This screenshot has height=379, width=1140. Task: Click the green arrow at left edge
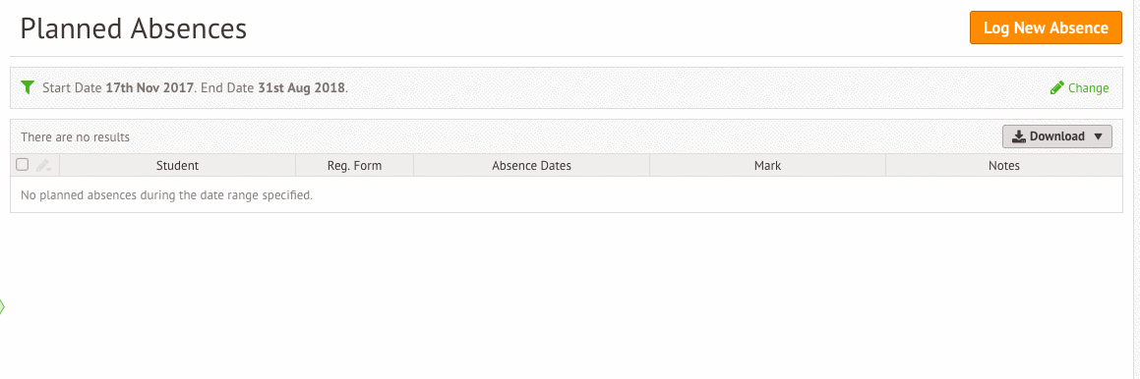tap(2, 306)
